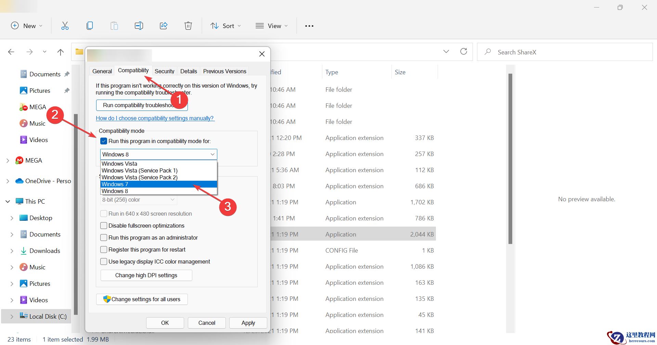This screenshot has width=657, height=345.
Task: Uncheck Run this program in compatibility mode
Action: [x=104, y=141]
